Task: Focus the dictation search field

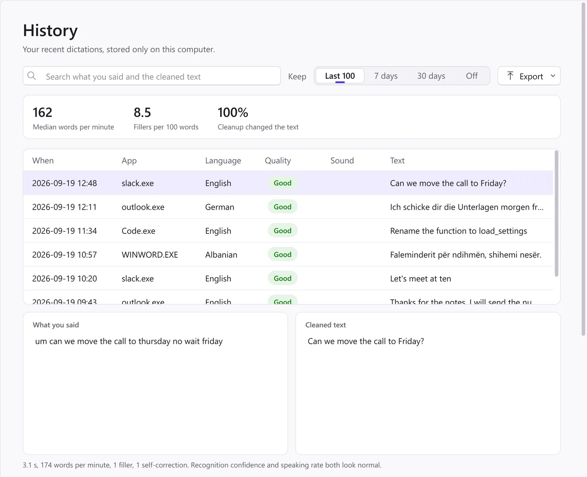Action: 152,76
